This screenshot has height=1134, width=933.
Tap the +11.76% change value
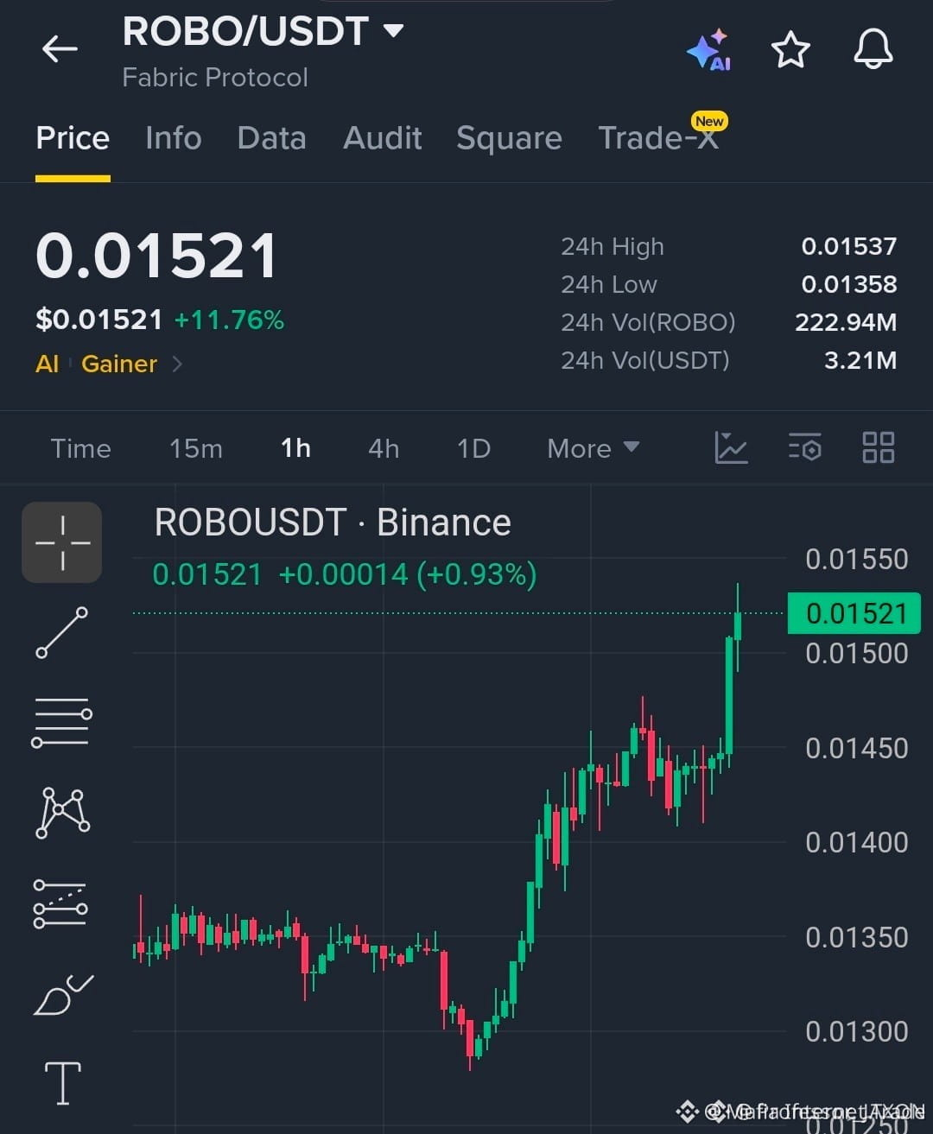229,320
